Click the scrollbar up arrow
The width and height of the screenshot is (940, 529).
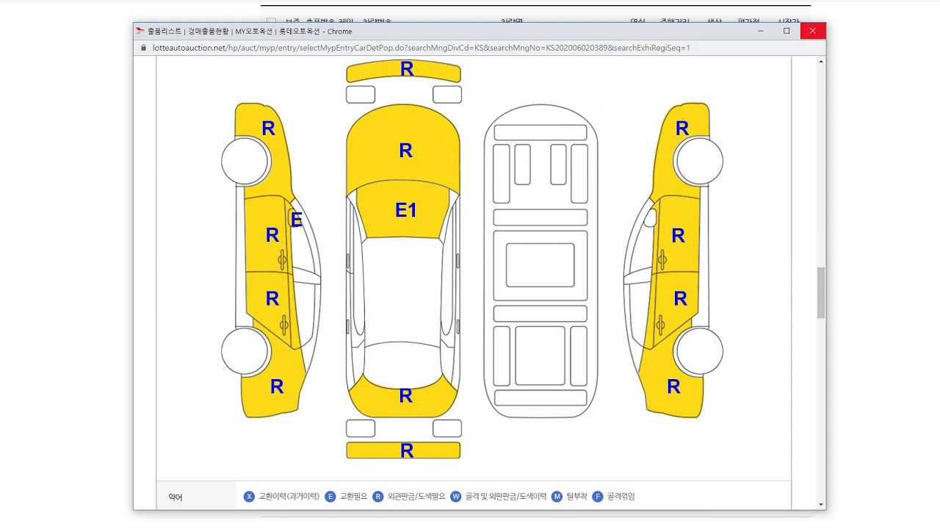pyautogui.click(x=821, y=61)
